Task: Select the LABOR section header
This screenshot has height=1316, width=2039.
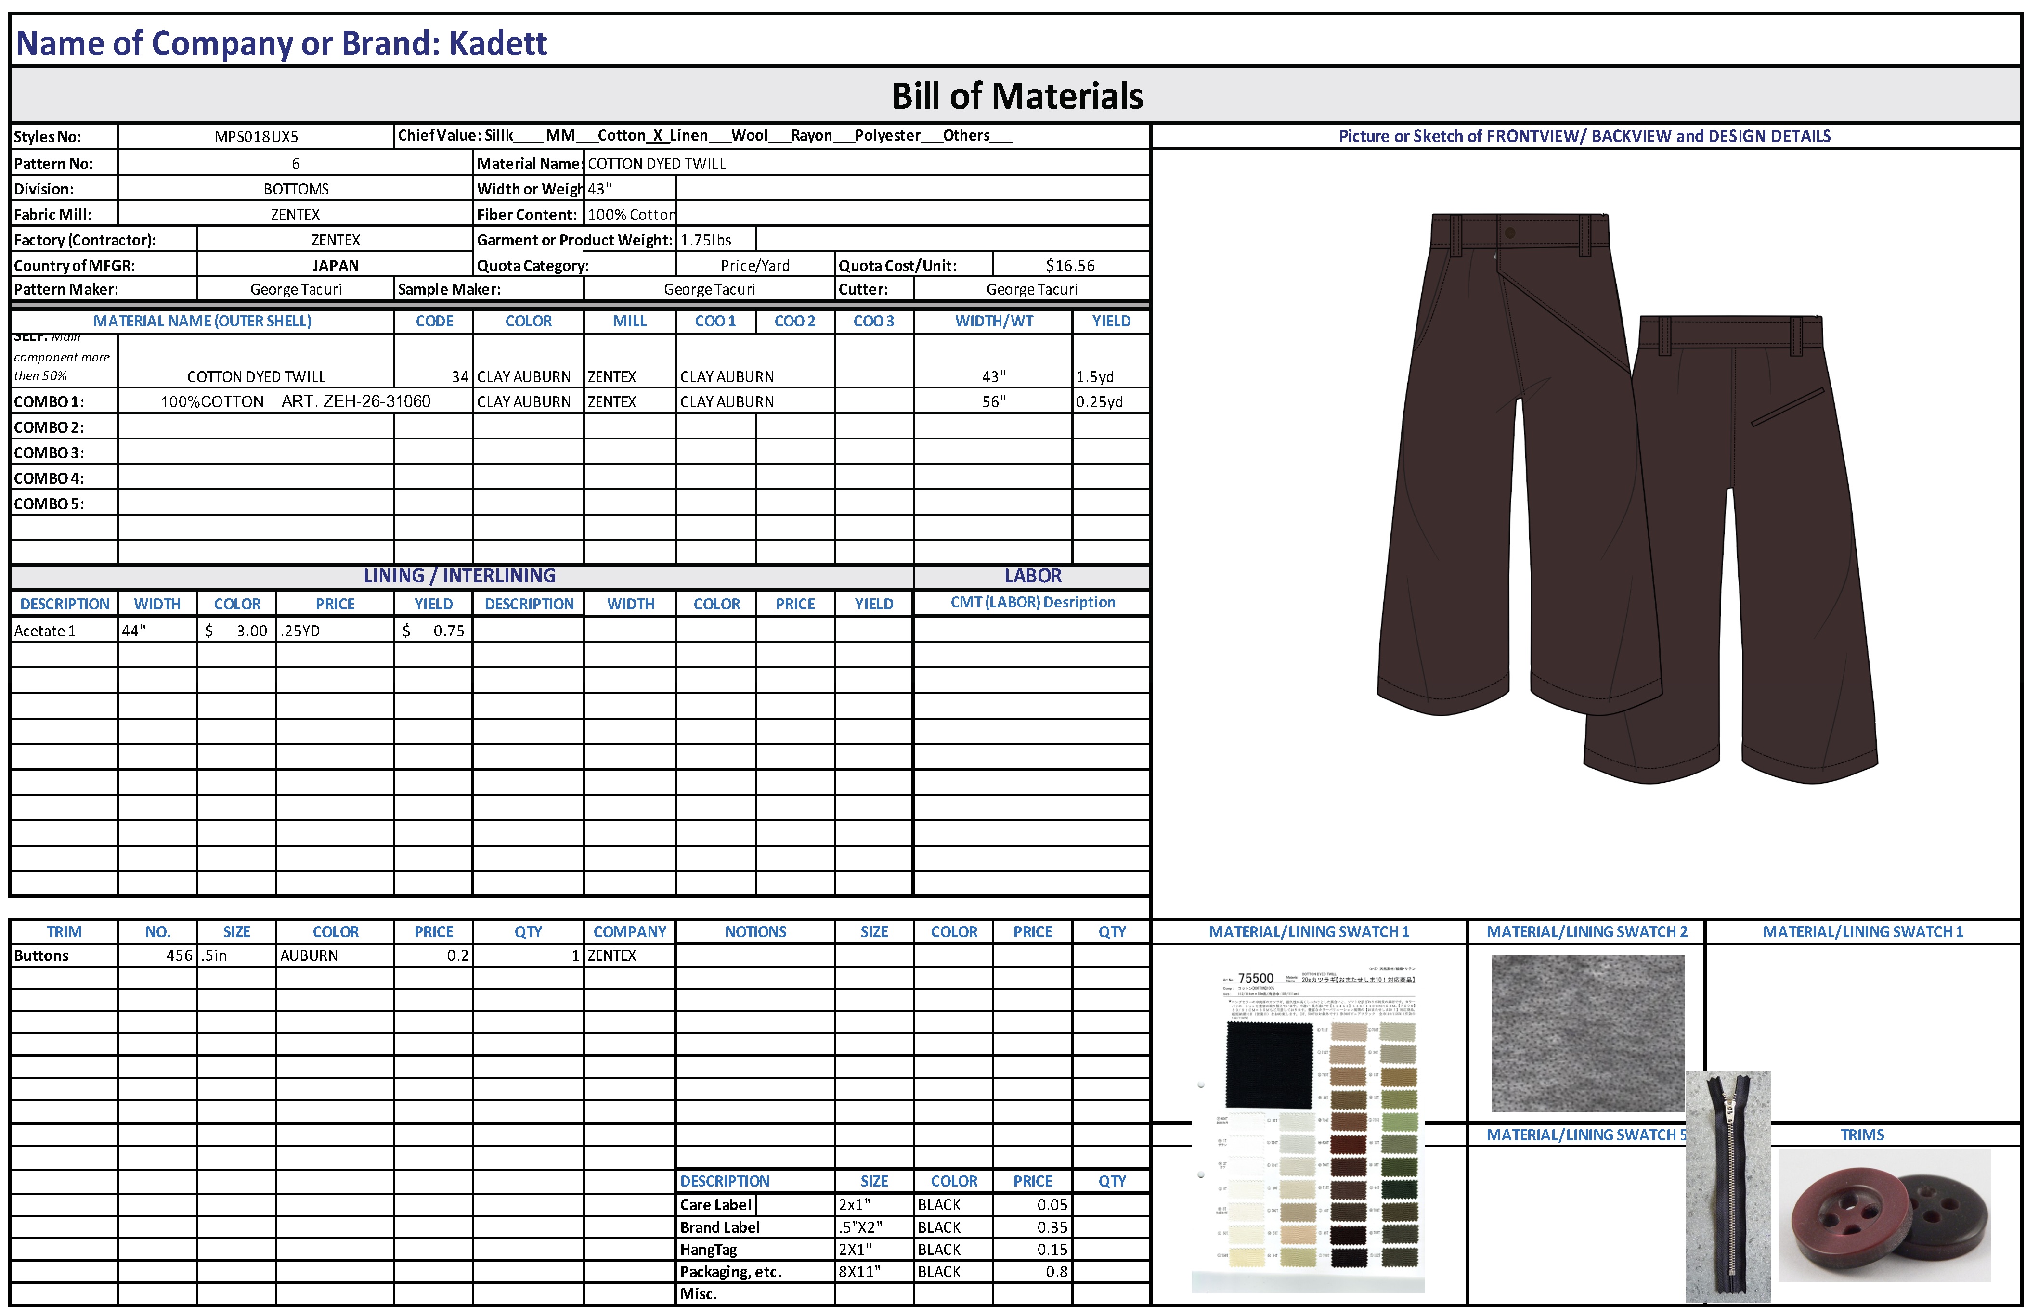Action: (x=1032, y=576)
